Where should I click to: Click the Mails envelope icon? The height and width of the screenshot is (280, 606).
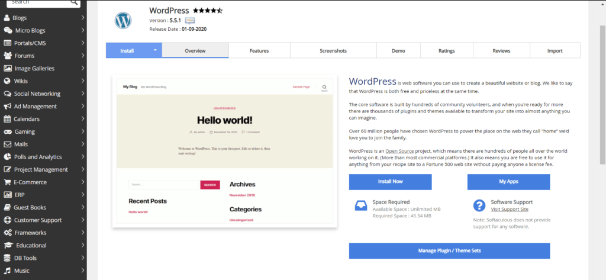pos(7,144)
